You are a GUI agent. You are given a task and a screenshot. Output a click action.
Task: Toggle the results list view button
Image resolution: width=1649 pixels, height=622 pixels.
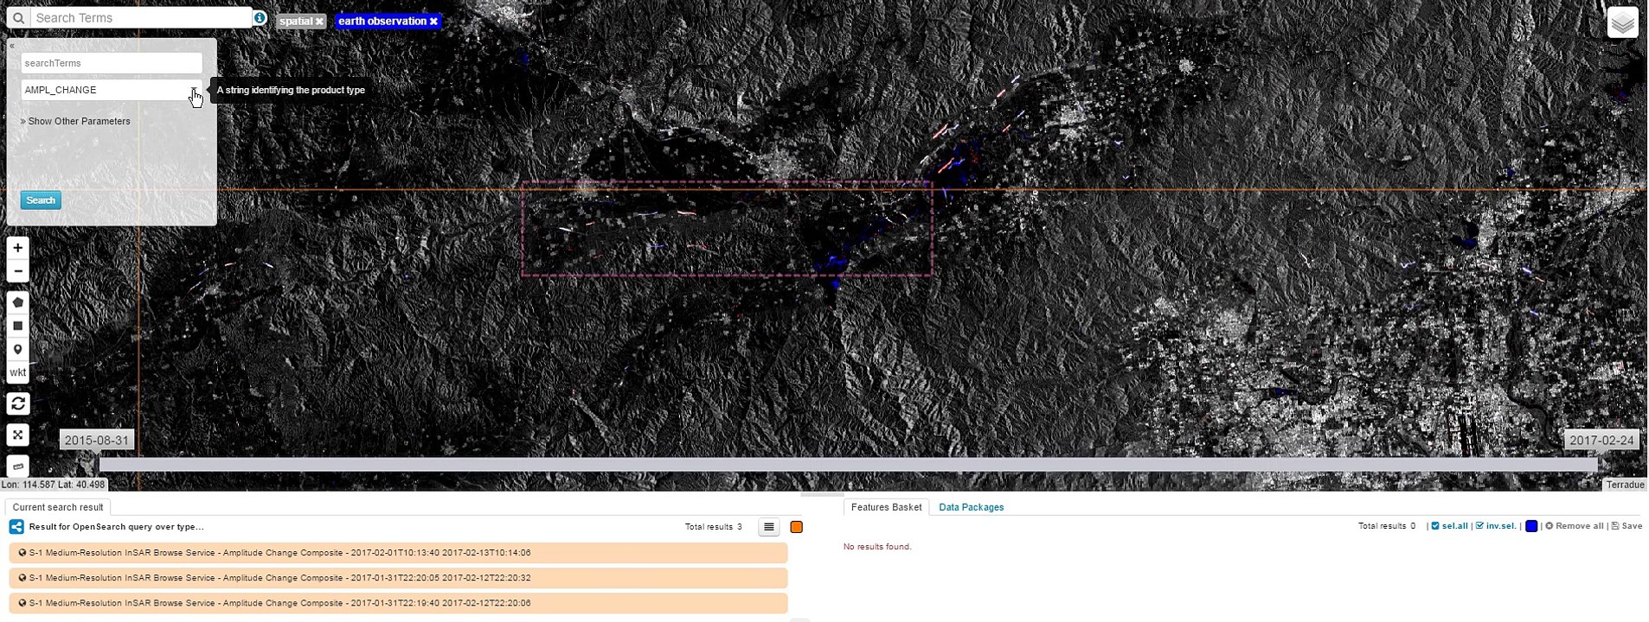[768, 527]
